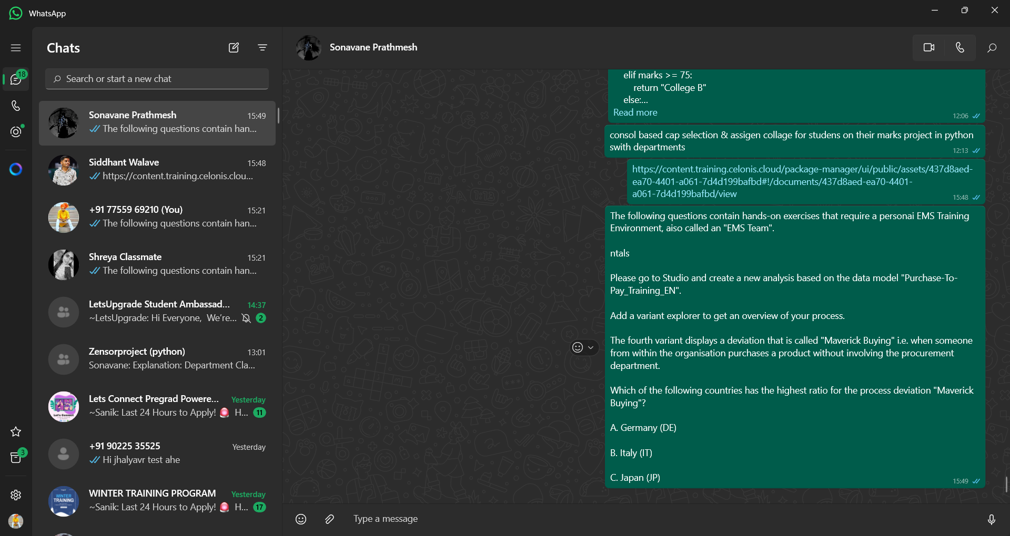
Task: Open emoji picker in message bar
Action: point(301,519)
